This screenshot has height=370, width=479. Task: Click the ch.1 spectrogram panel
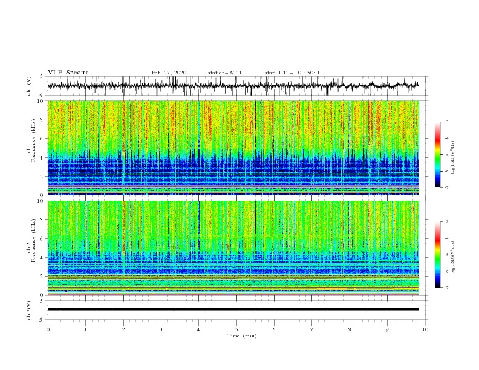tap(233, 148)
